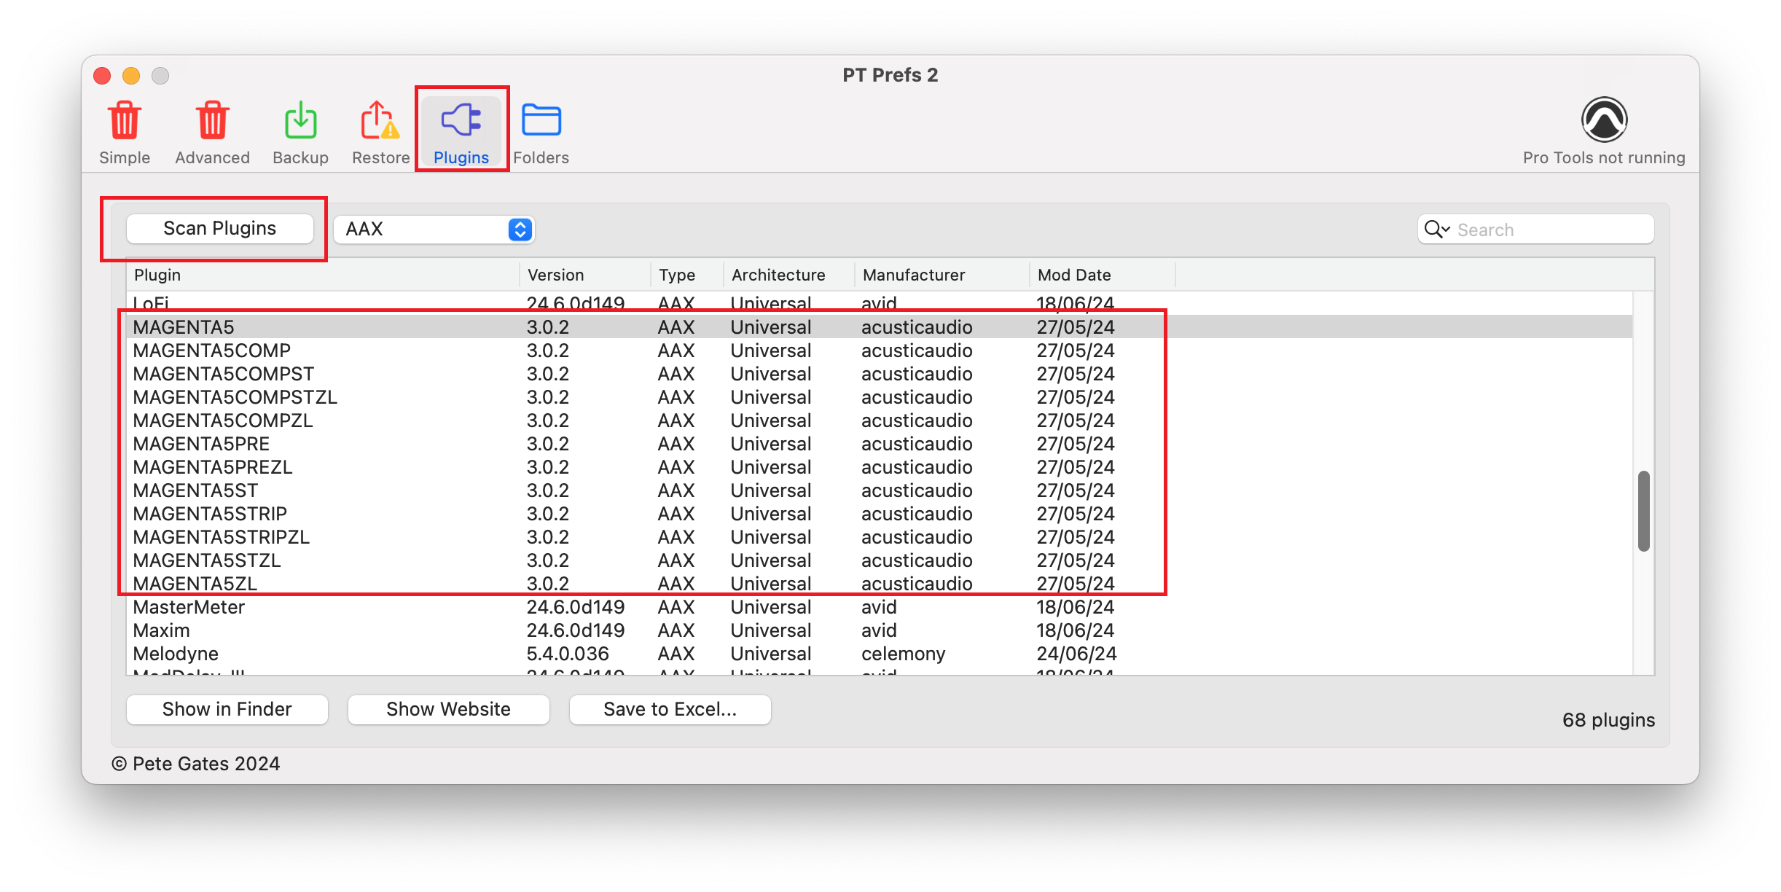Open search options chevron beside magnifier
Image resolution: width=1781 pixels, height=892 pixels.
point(1447,230)
